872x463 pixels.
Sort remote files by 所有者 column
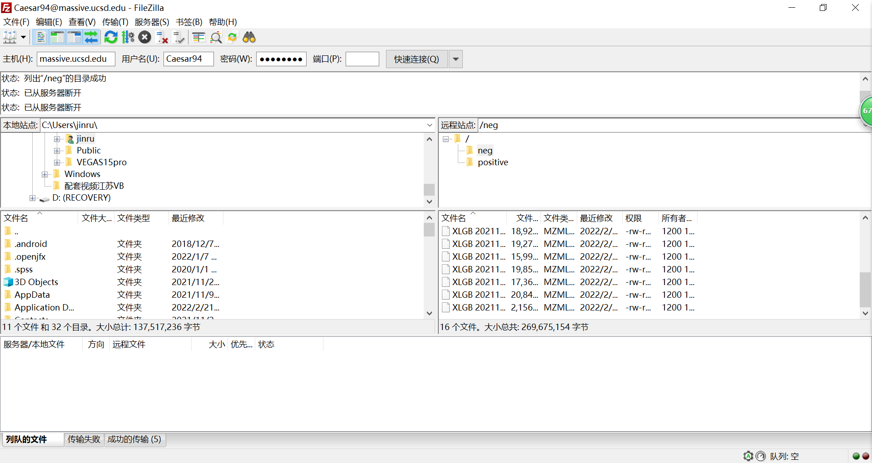pyautogui.click(x=678, y=218)
